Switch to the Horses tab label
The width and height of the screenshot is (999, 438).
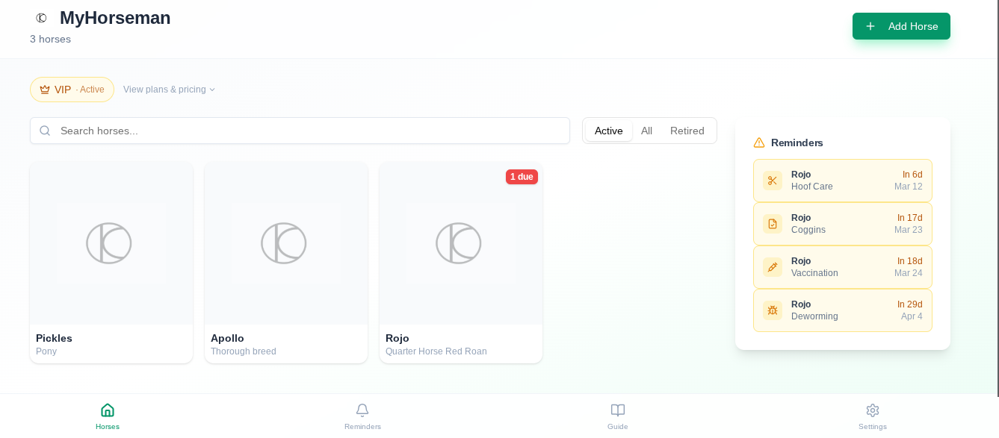pyautogui.click(x=108, y=427)
